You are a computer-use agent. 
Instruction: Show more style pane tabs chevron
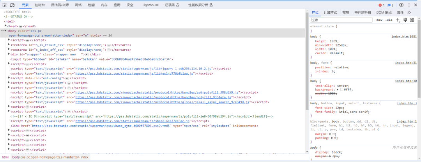click(409, 12)
